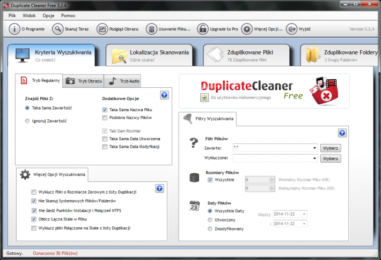Click the minimum file size spinner
Viewport: 381px width, 260px height.
tap(272, 180)
